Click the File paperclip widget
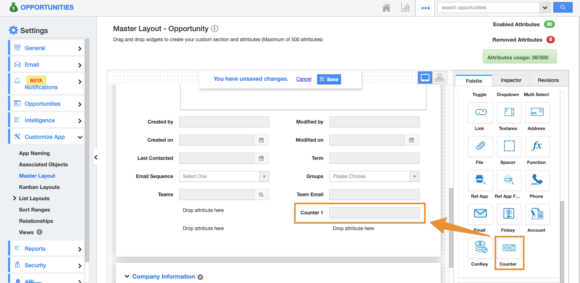This screenshot has width=580, height=283. click(x=480, y=147)
